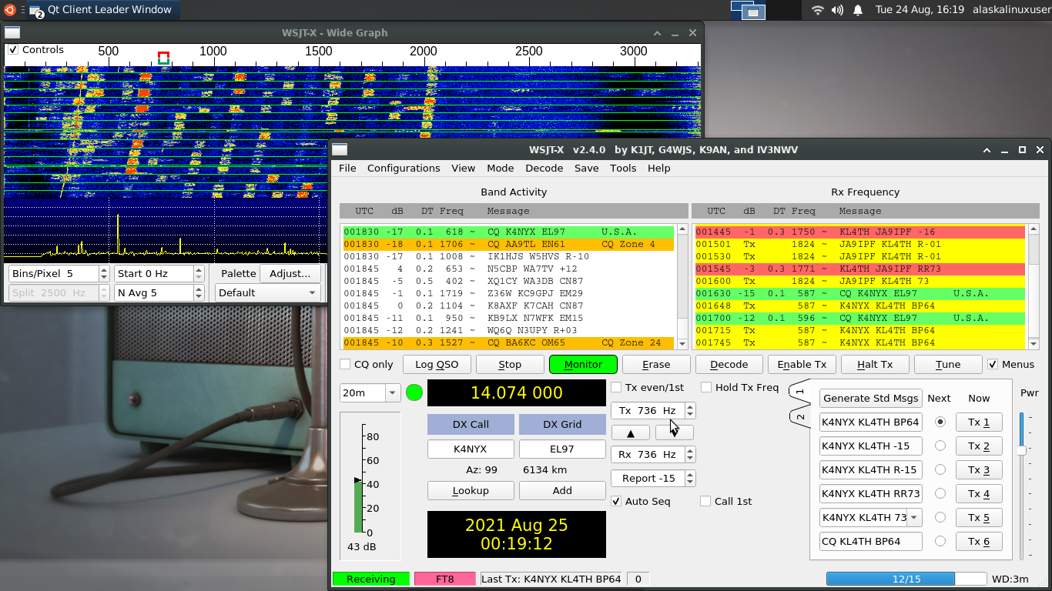
Task: Click the Pwr slider handle
Action: [x=1022, y=450]
